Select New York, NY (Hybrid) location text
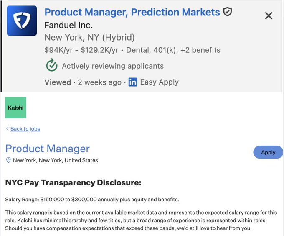This screenshot has width=284, height=236. tap(89, 38)
